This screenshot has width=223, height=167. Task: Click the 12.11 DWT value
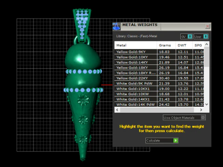tap(183, 52)
